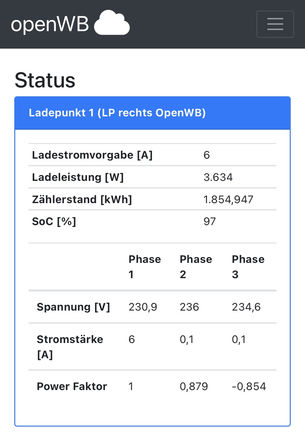Click the Zählerstand [kWh] label
The image size is (305, 432).
[x=82, y=200]
